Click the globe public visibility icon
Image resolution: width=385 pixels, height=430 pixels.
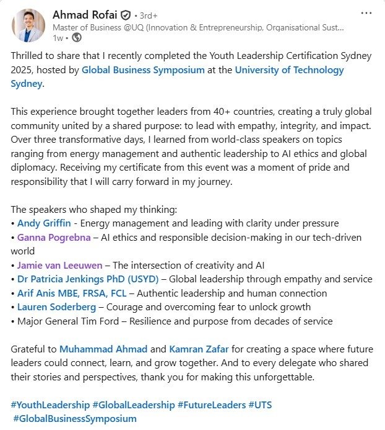(77, 37)
